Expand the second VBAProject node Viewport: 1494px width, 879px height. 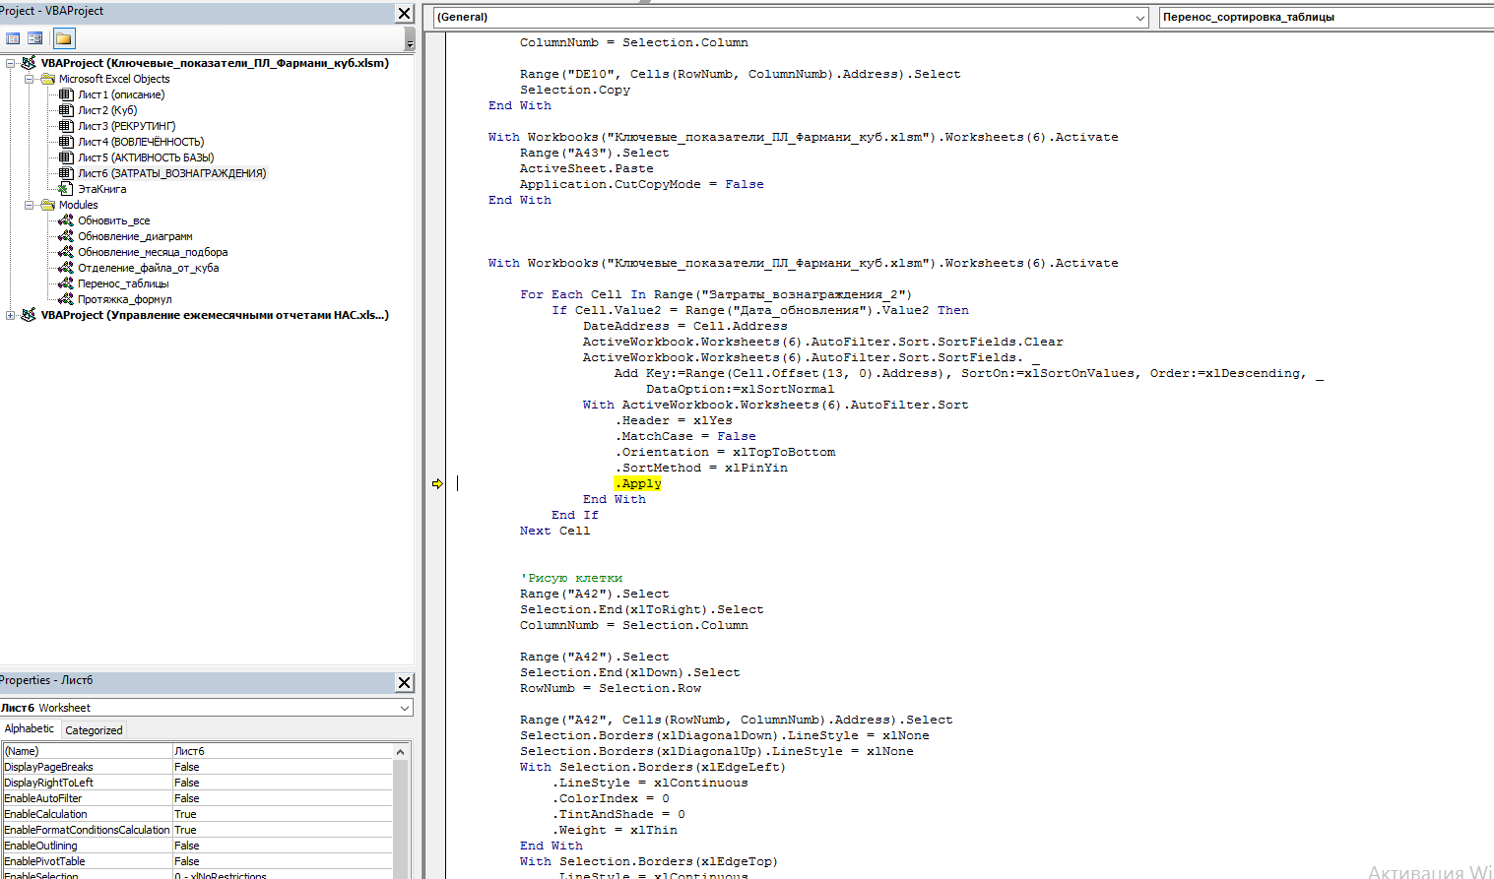coord(11,315)
